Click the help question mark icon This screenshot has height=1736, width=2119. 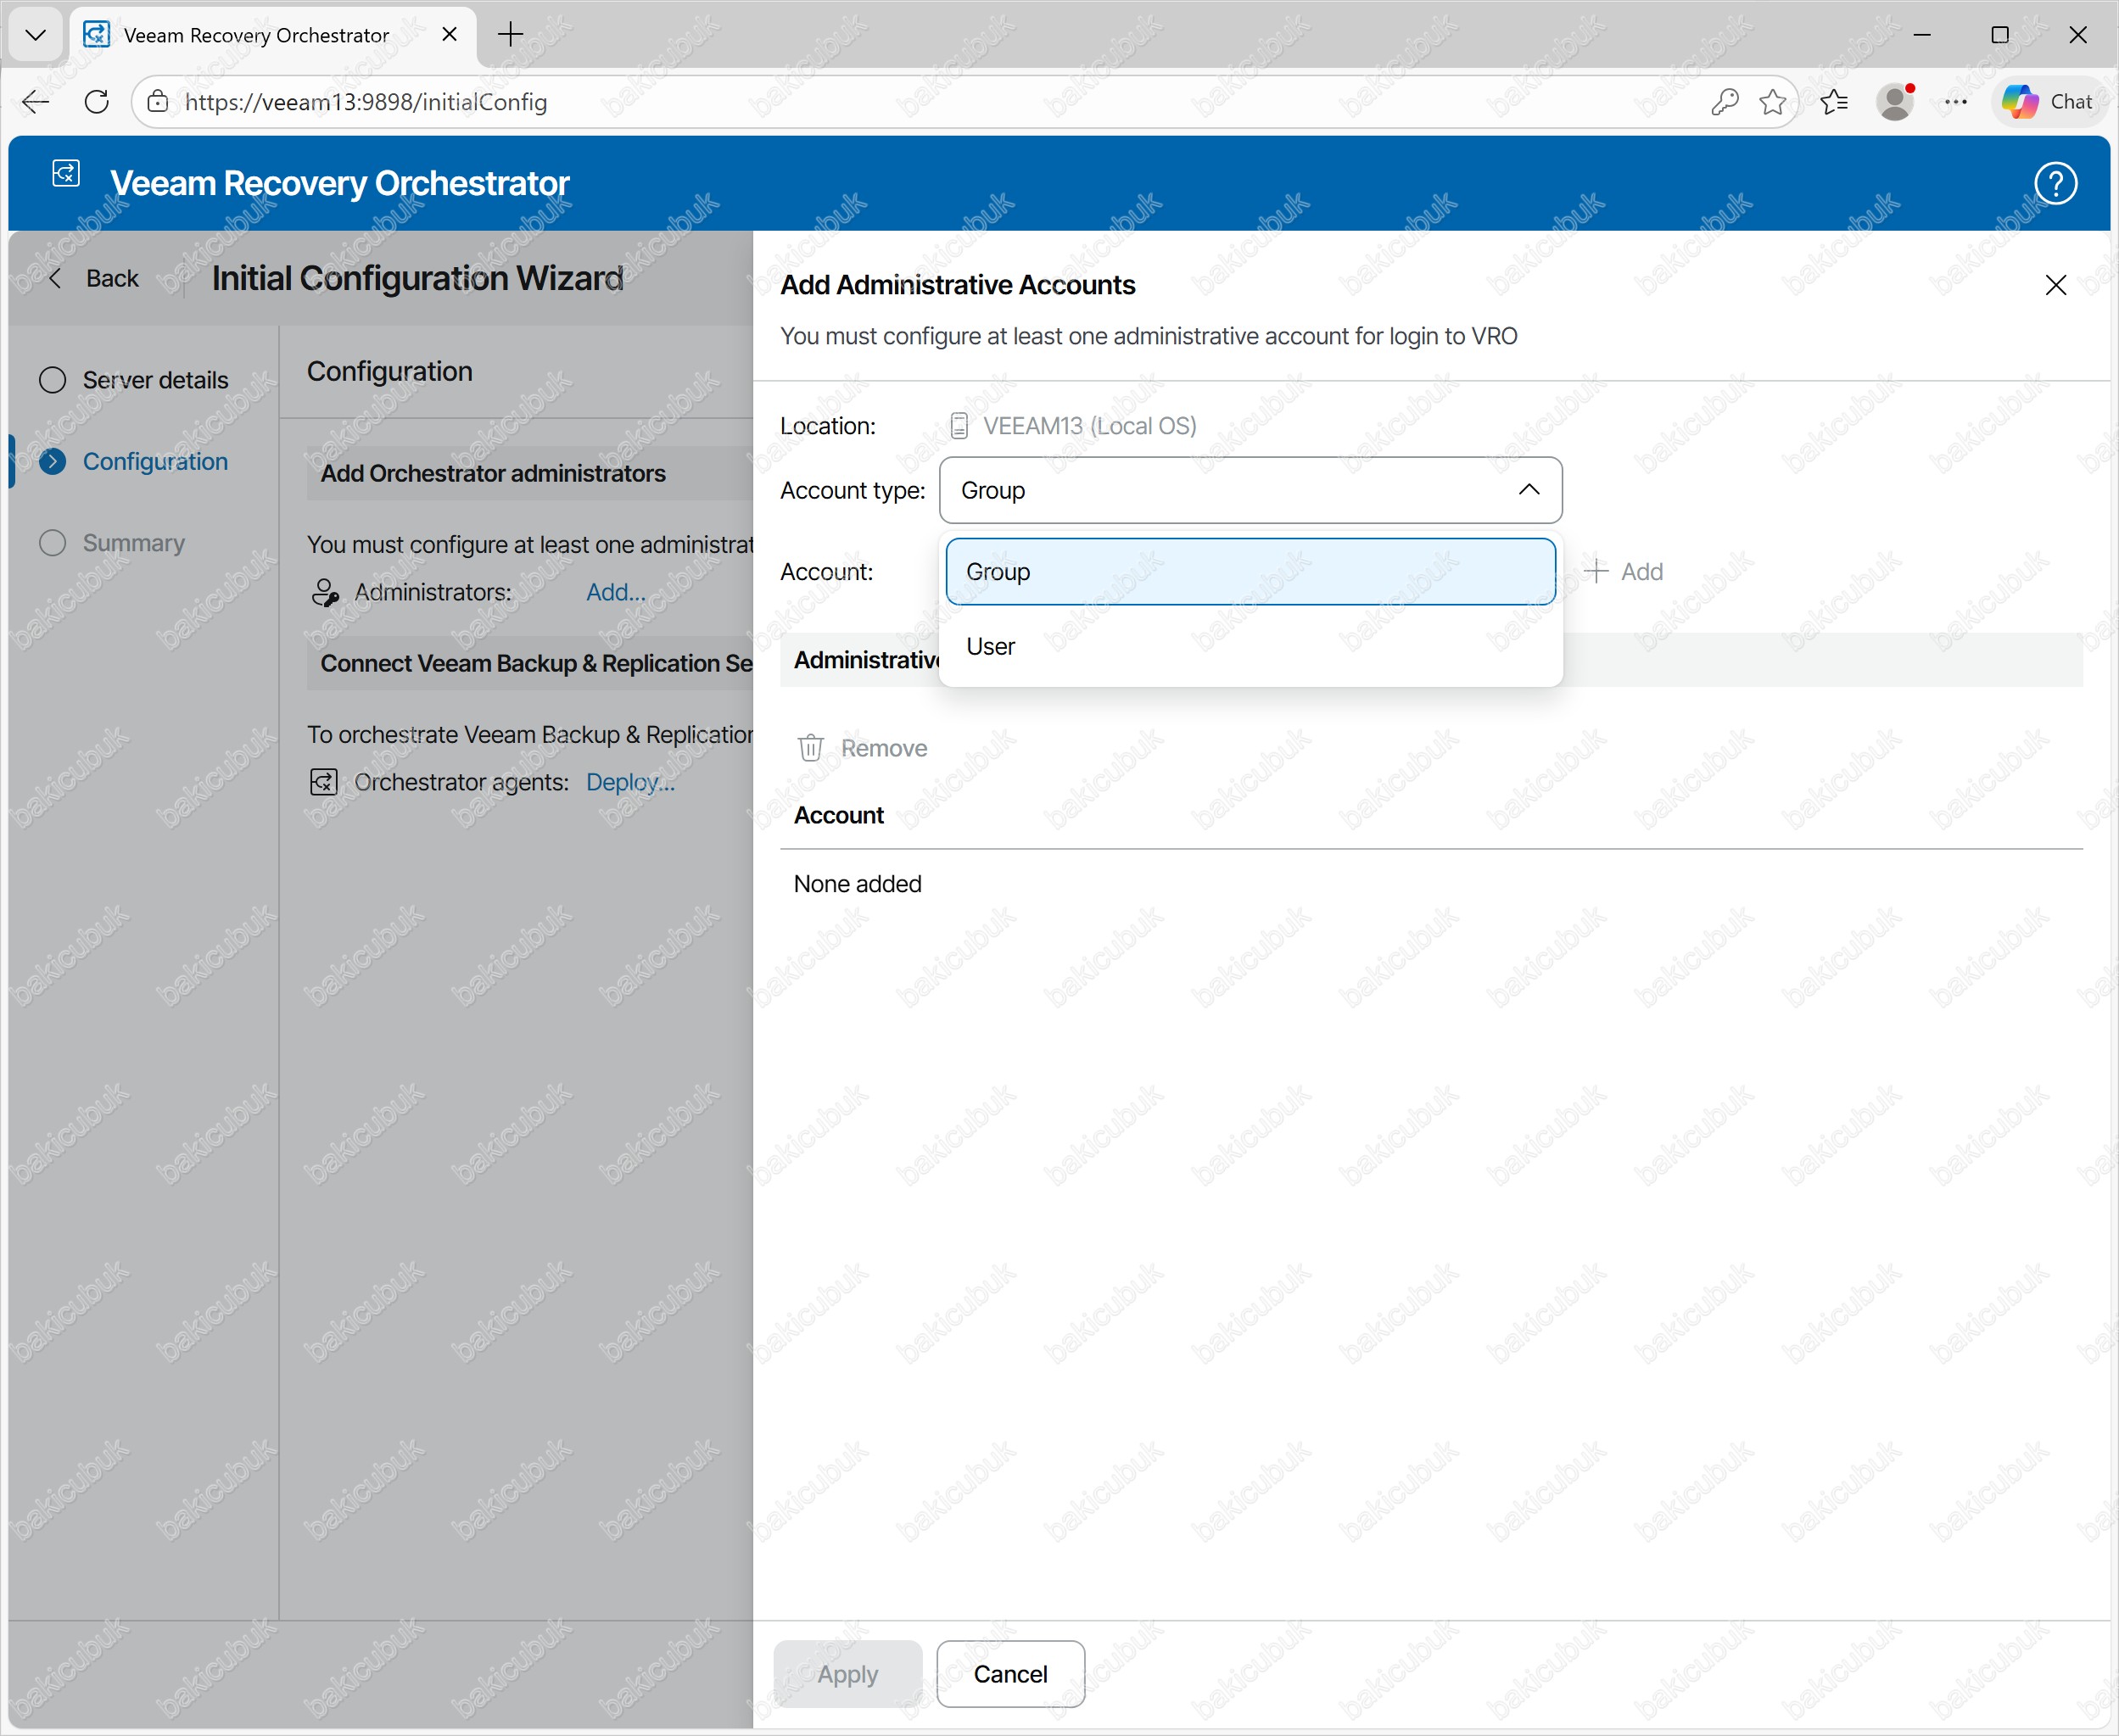point(2055,183)
